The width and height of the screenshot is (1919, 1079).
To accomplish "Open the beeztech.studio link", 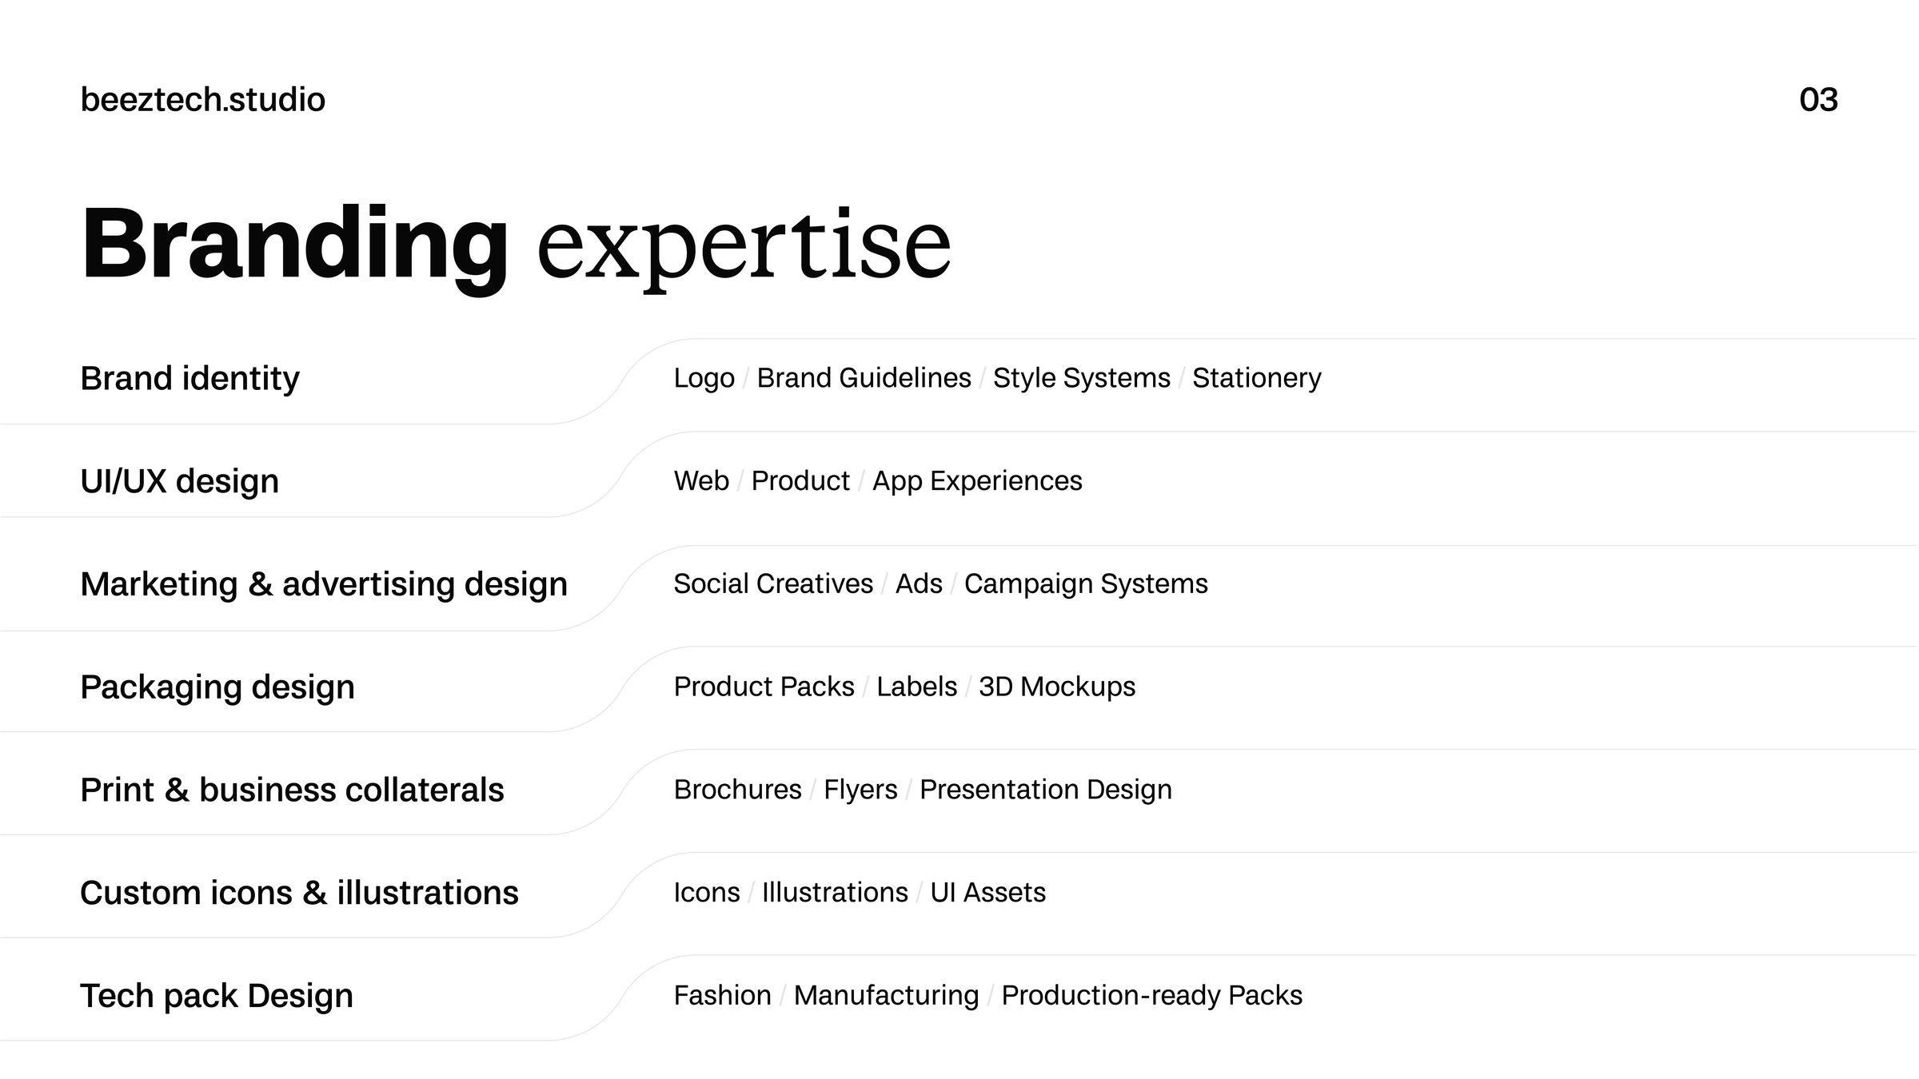I will [x=203, y=100].
